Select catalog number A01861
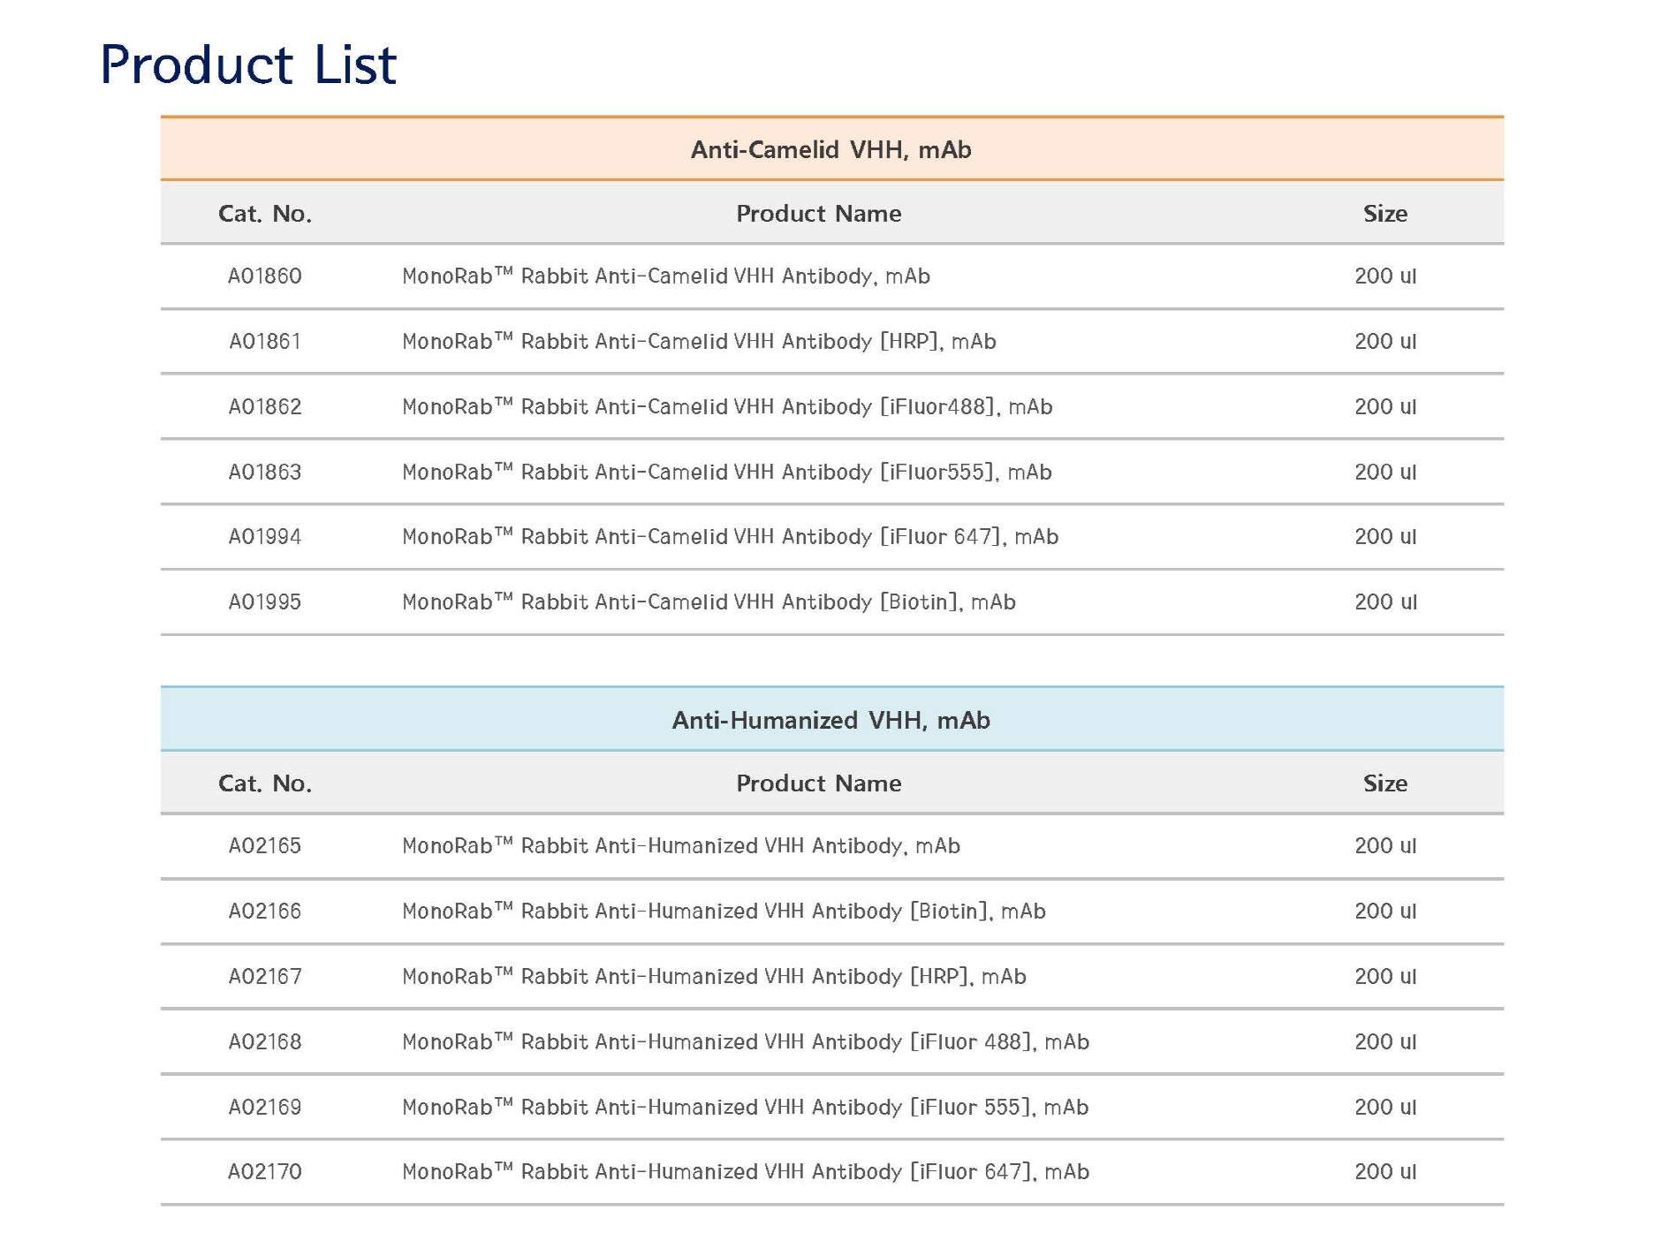This screenshot has height=1241, width=1676. coord(265,341)
